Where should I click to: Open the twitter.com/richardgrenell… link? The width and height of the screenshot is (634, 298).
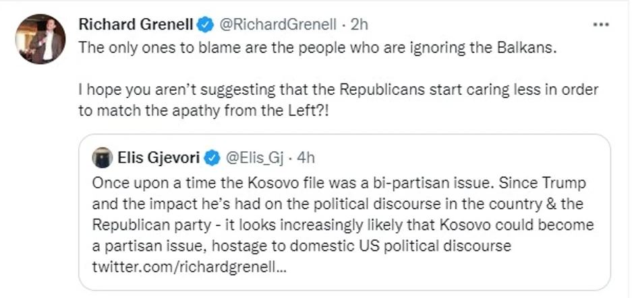click(189, 265)
